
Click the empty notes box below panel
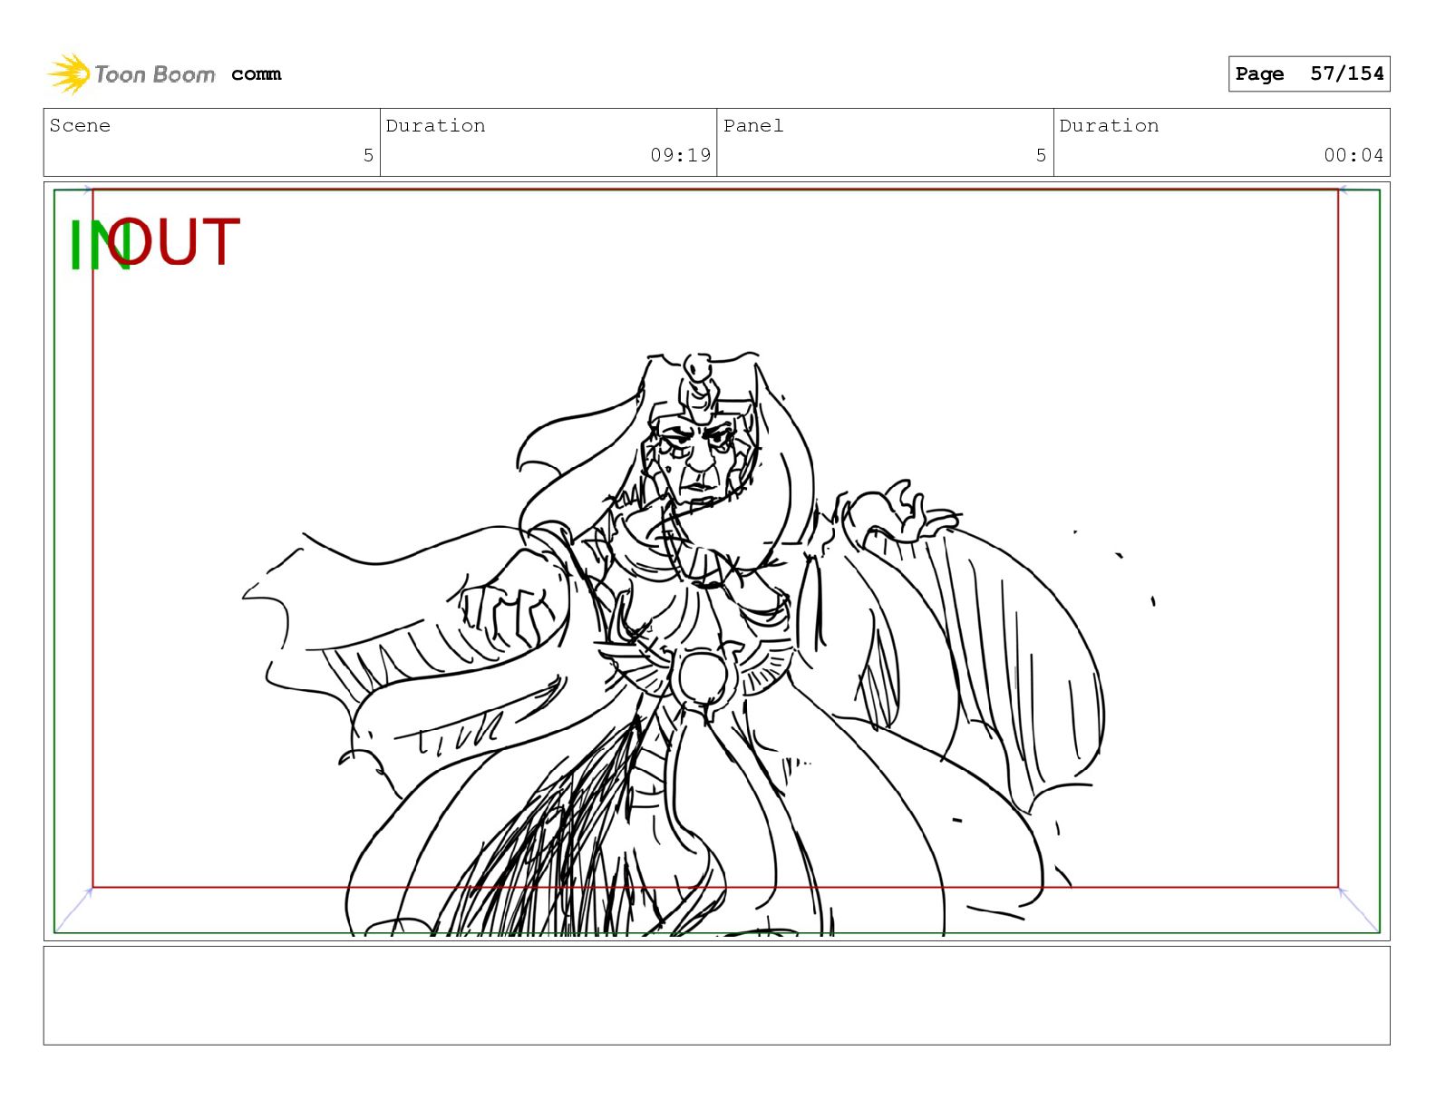pos(716,996)
